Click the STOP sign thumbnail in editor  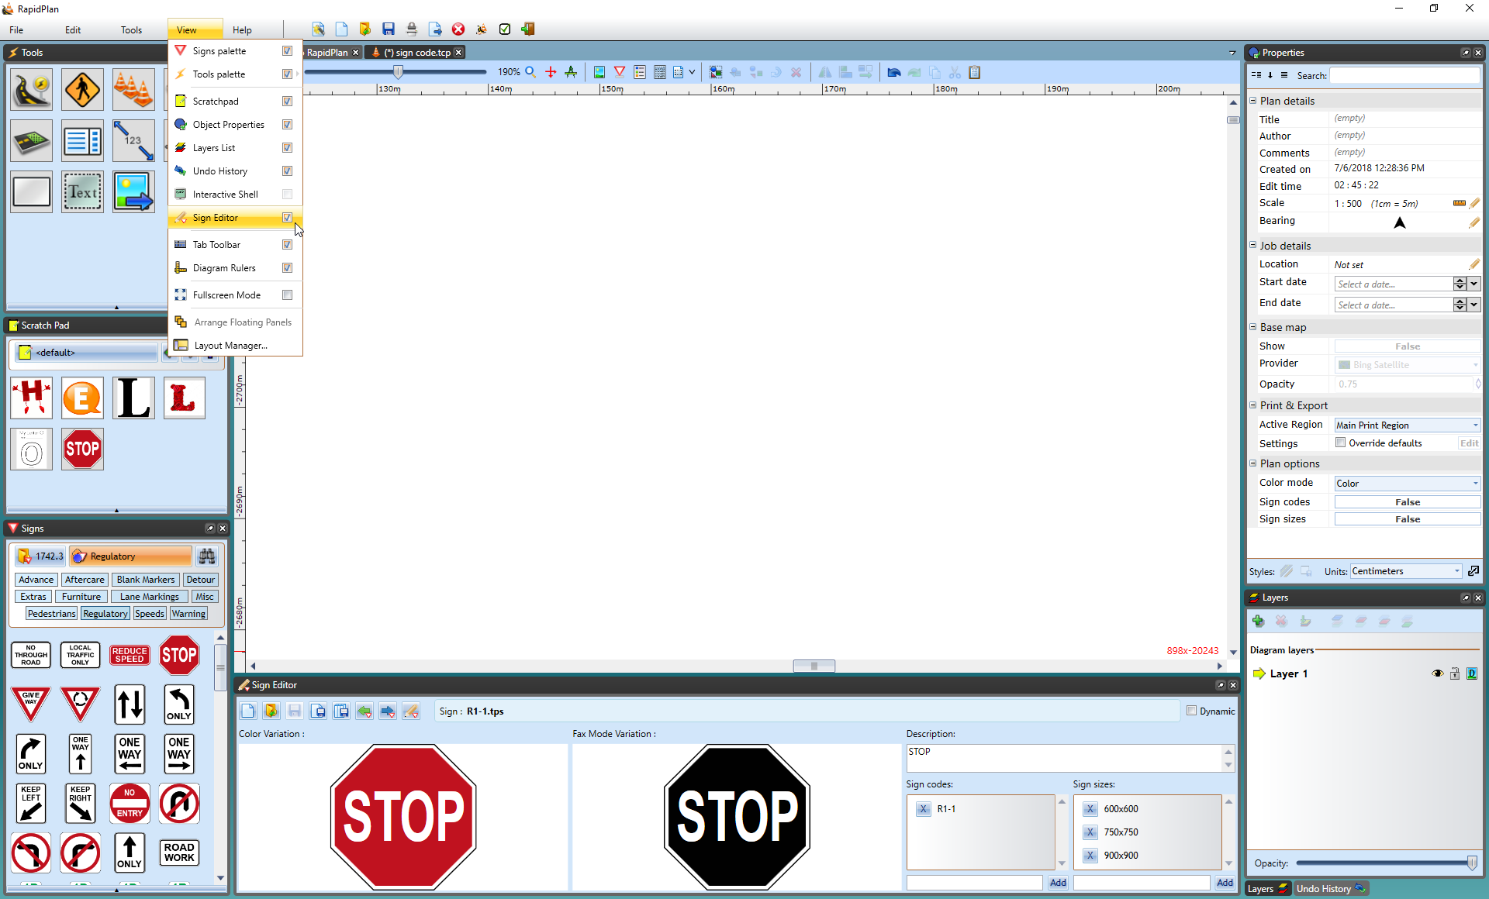tap(402, 818)
